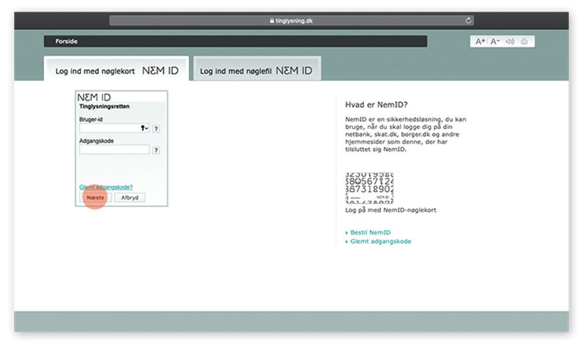Click the NemID nøglekort image

coord(369,188)
